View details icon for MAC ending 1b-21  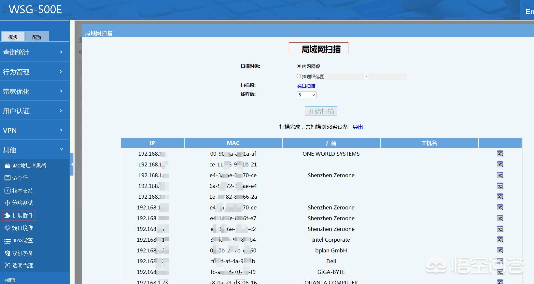[500, 164]
